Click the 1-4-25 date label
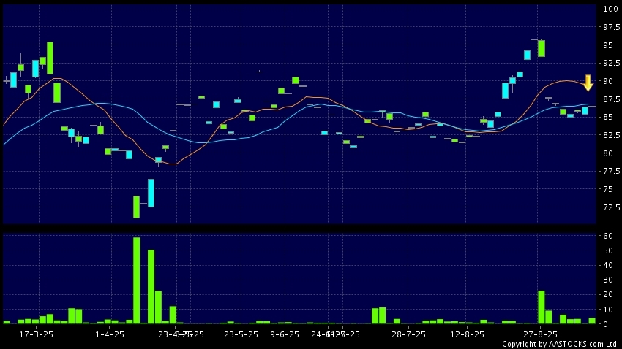Viewport: 622px width, 349px height. 110,334
